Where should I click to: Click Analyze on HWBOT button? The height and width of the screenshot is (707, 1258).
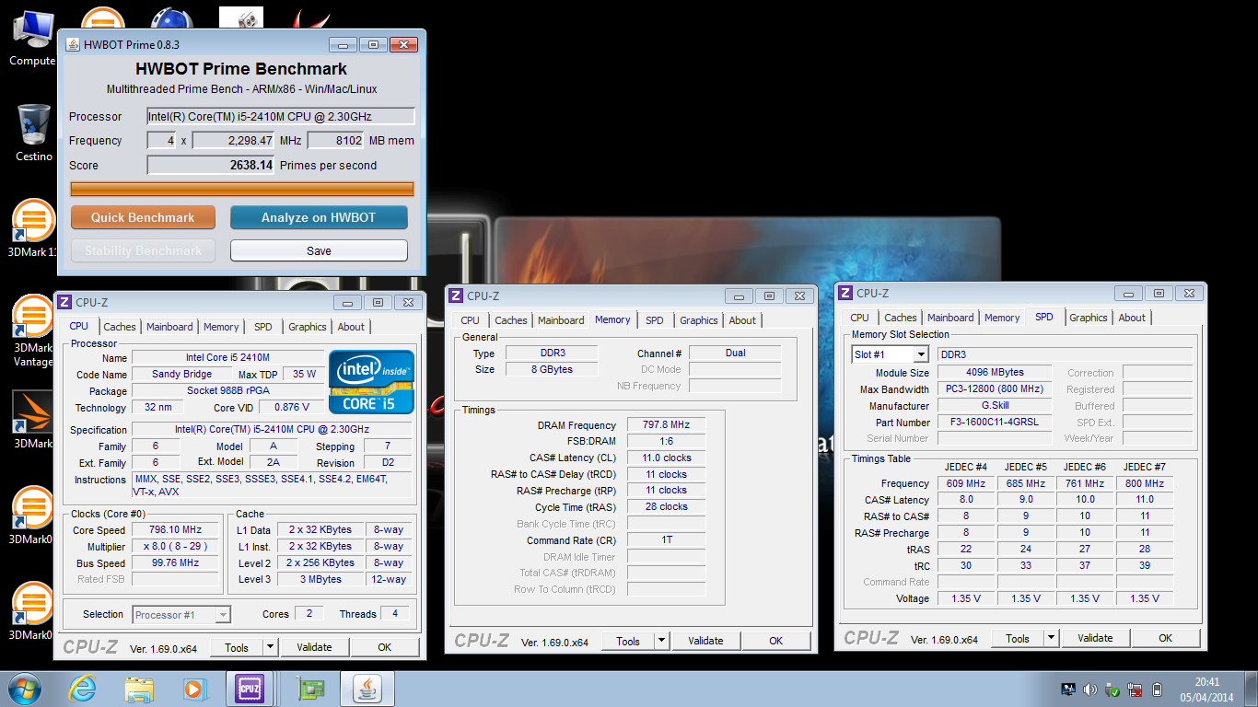coord(319,217)
